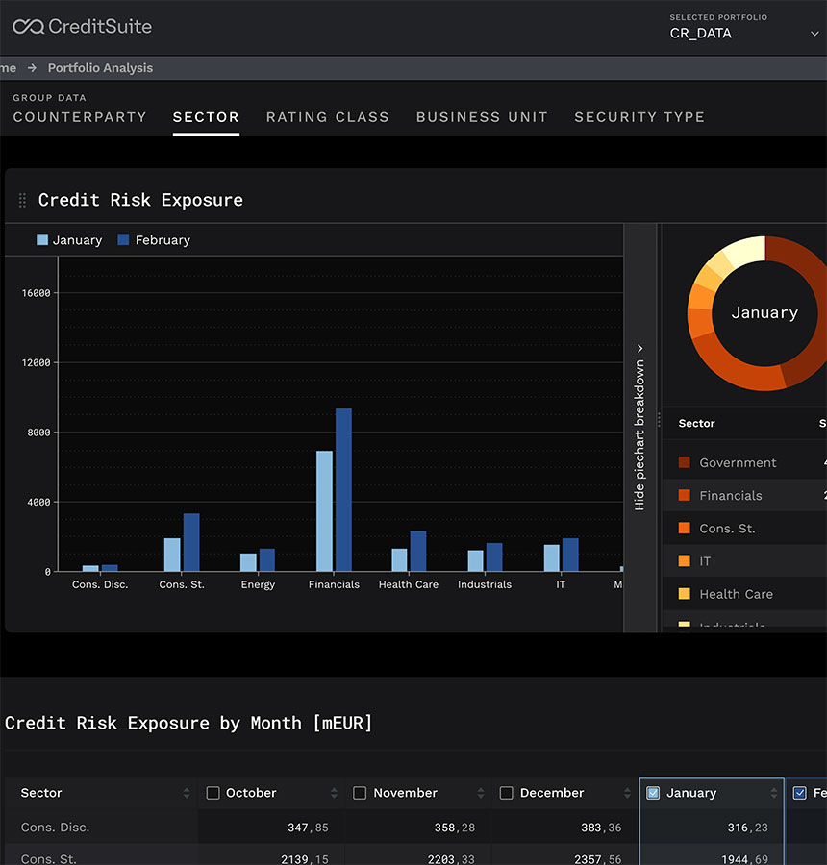Switch to the Counterparty tab
This screenshot has width=827, height=865.
tap(80, 117)
